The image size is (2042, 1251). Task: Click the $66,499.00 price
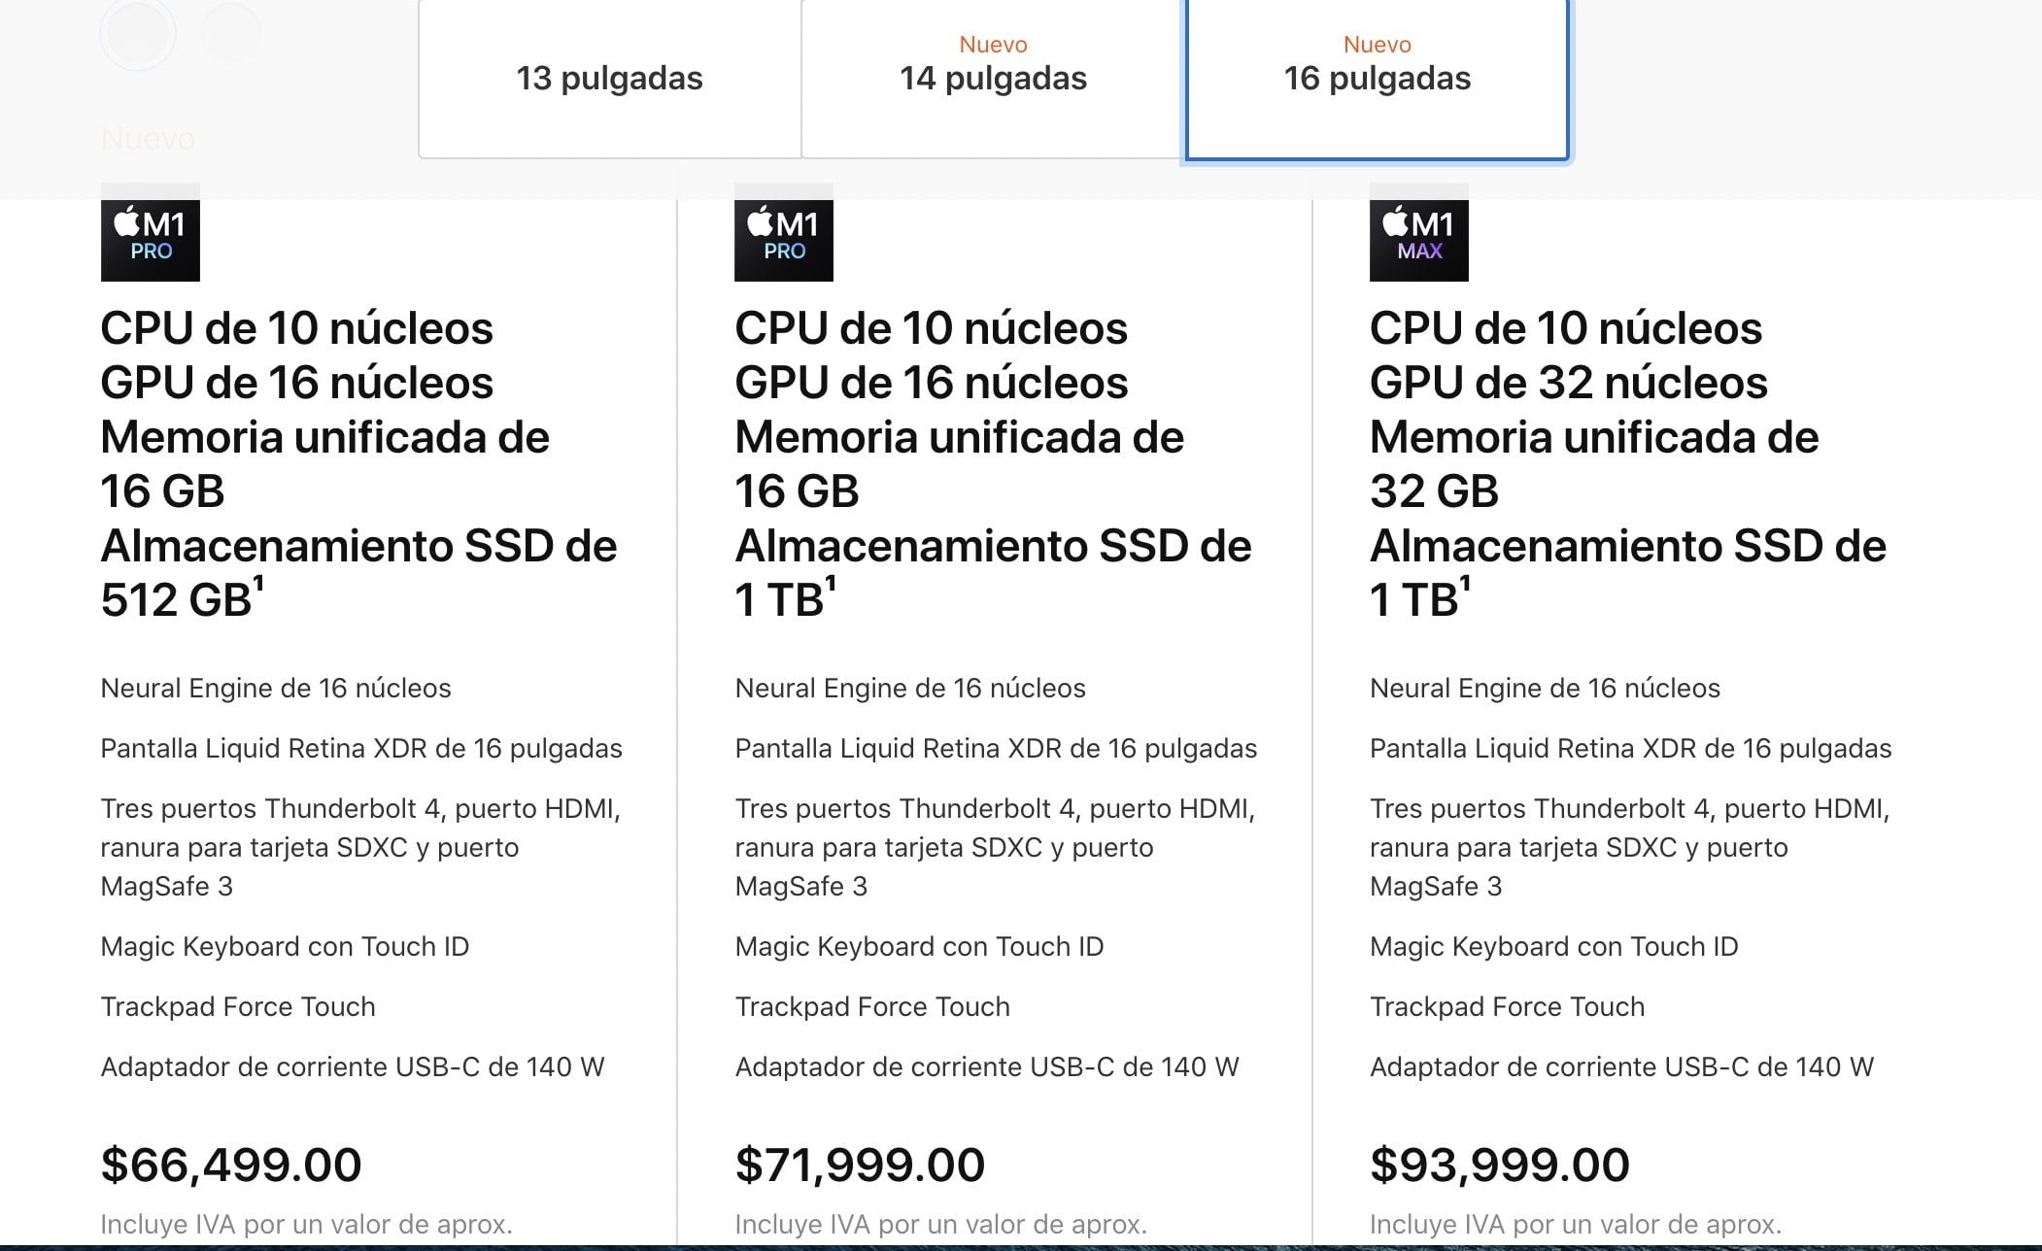coord(229,1163)
